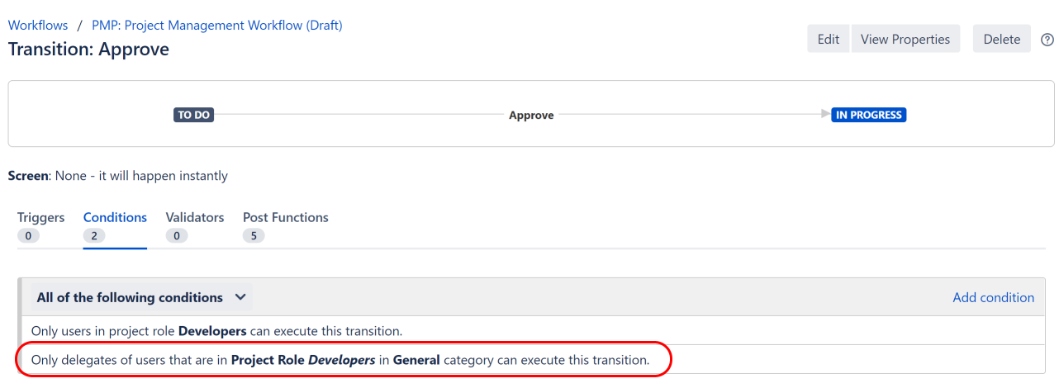1059x388 pixels.
Task: Click the help question mark icon
Action: tap(1047, 40)
